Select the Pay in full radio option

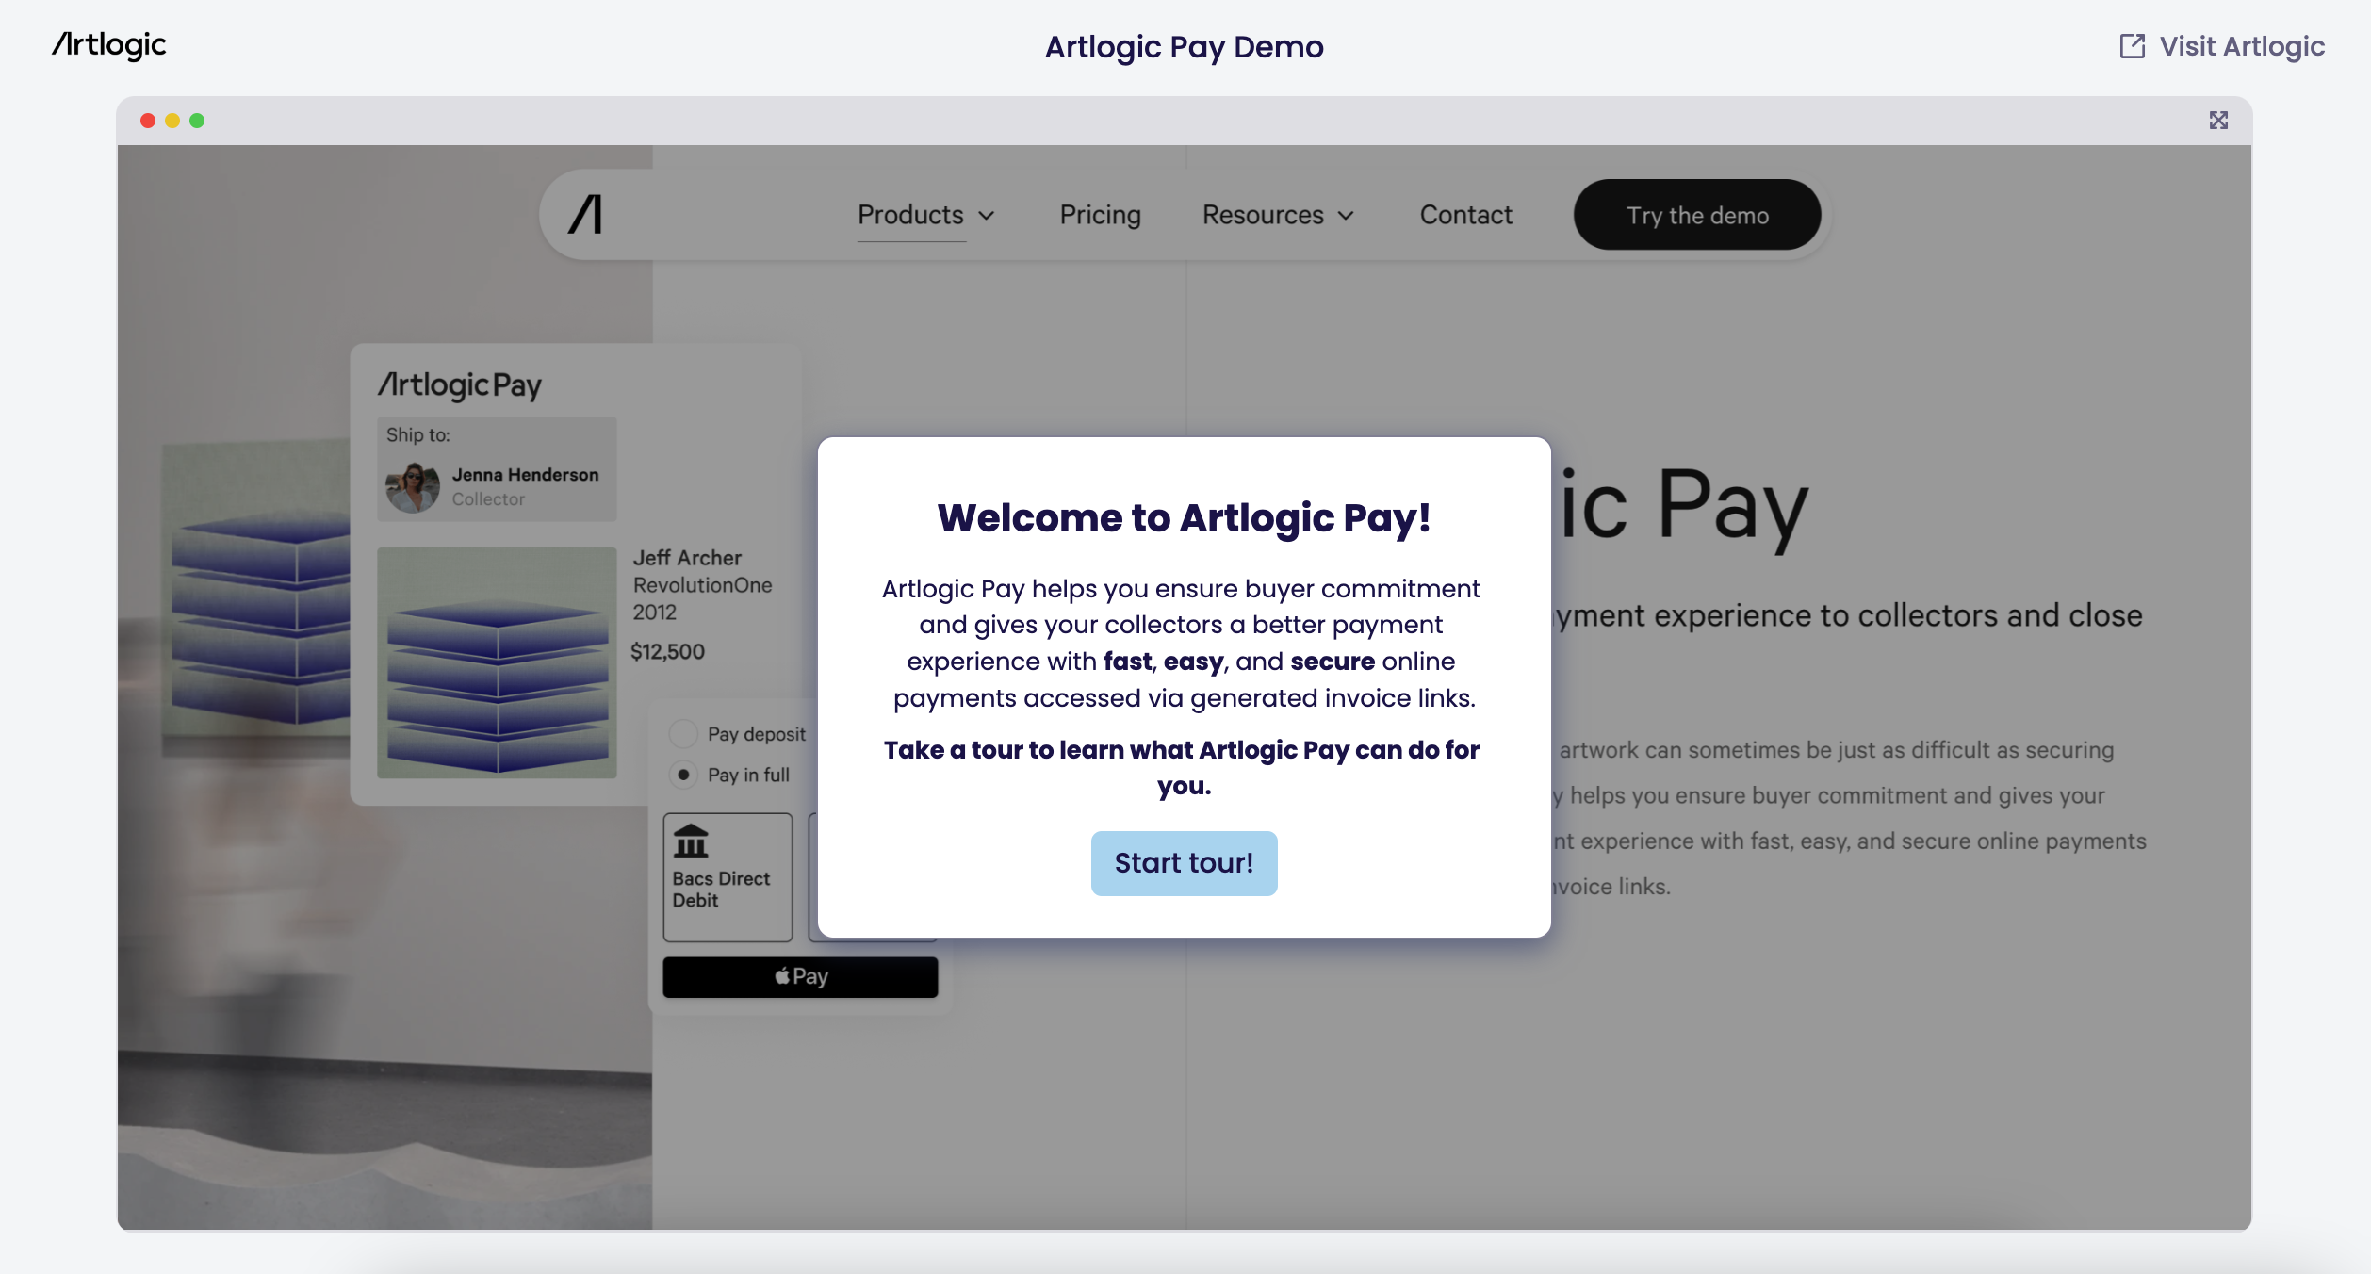(682, 775)
